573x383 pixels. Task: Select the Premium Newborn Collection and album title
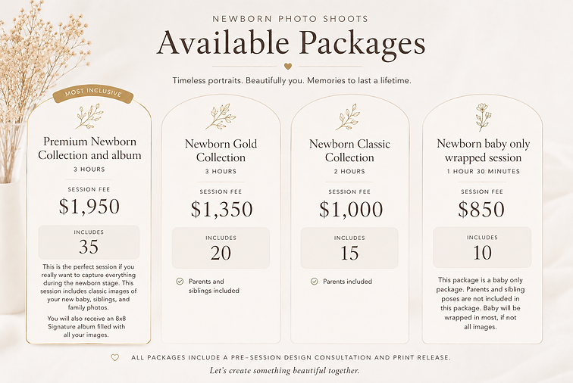(x=89, y=148)
